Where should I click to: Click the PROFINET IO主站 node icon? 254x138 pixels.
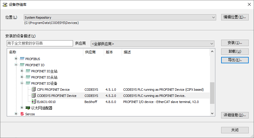(x=28, y=71)
